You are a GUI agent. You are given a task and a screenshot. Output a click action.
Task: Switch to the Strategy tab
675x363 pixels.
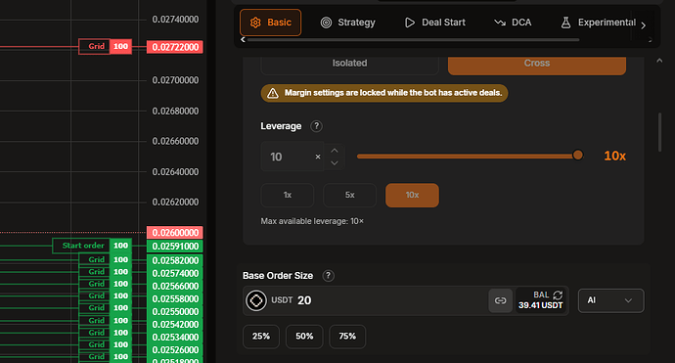(x=348, y=23)
